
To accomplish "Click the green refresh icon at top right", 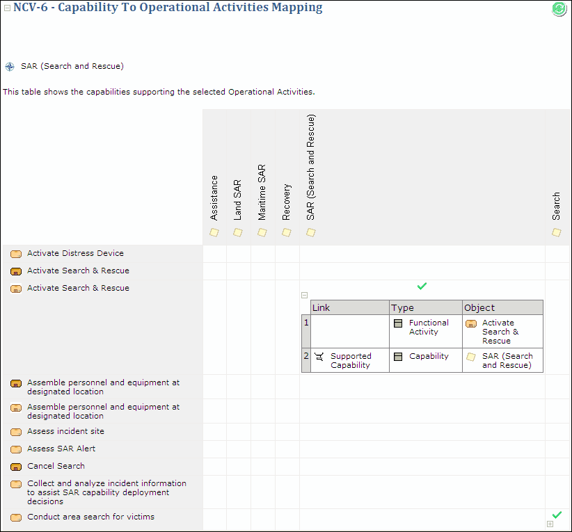I will pos(559,9).
